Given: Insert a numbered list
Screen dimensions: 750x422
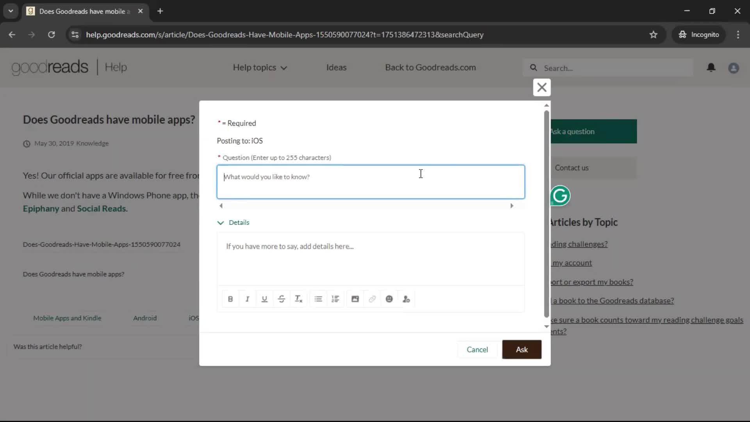Looking at the screenshot, I should (336, 299).
